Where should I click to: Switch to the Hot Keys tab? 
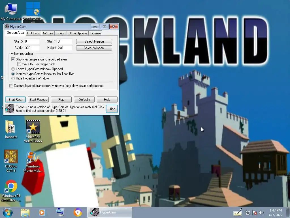[x=33, y=33]
